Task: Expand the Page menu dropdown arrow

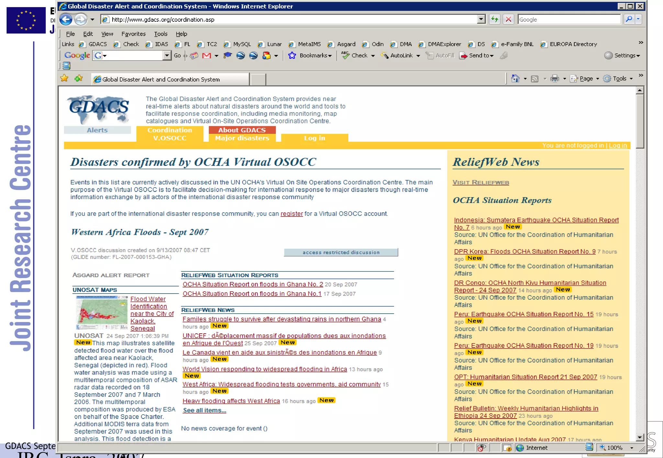Action: coord(598,79)
